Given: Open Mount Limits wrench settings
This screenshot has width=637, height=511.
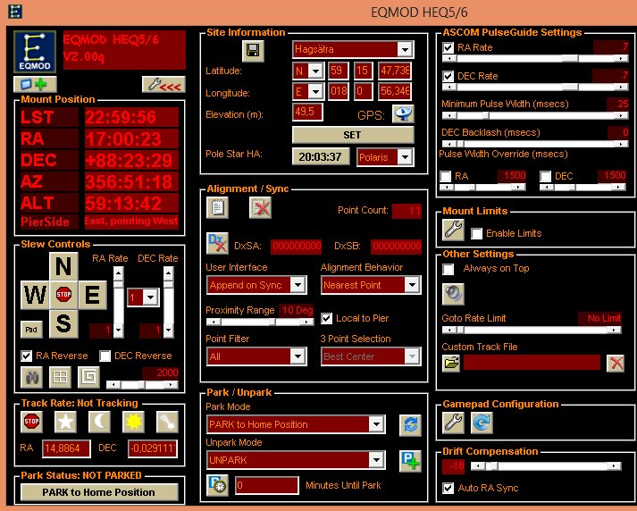Looking at the screenshot, I should pyautogui.click(x=453, y=230).
